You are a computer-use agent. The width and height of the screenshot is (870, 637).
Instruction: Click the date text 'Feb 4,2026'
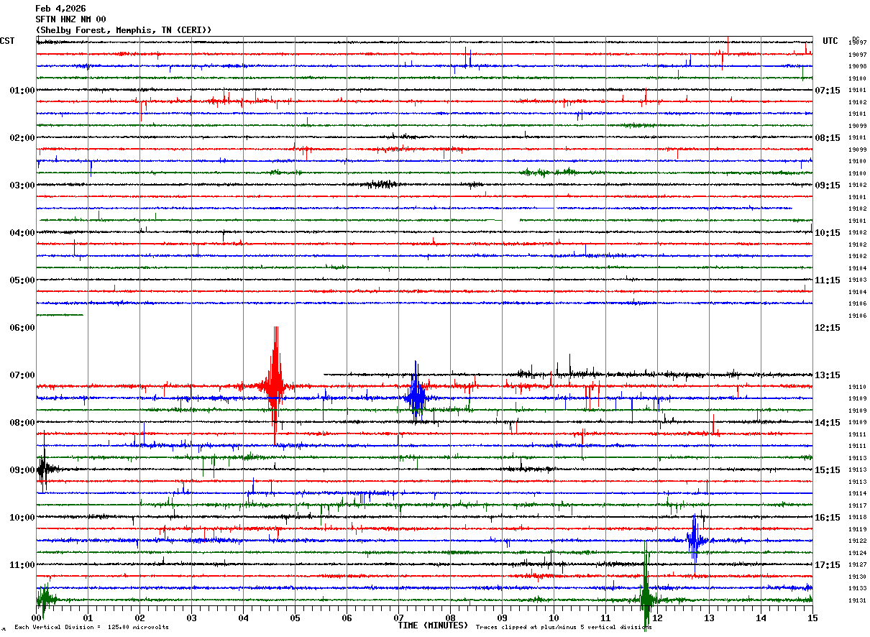[60, 9]
